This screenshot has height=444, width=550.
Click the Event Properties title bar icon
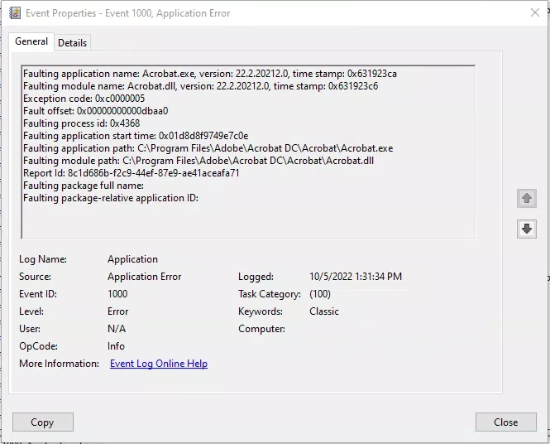point(15,13)
